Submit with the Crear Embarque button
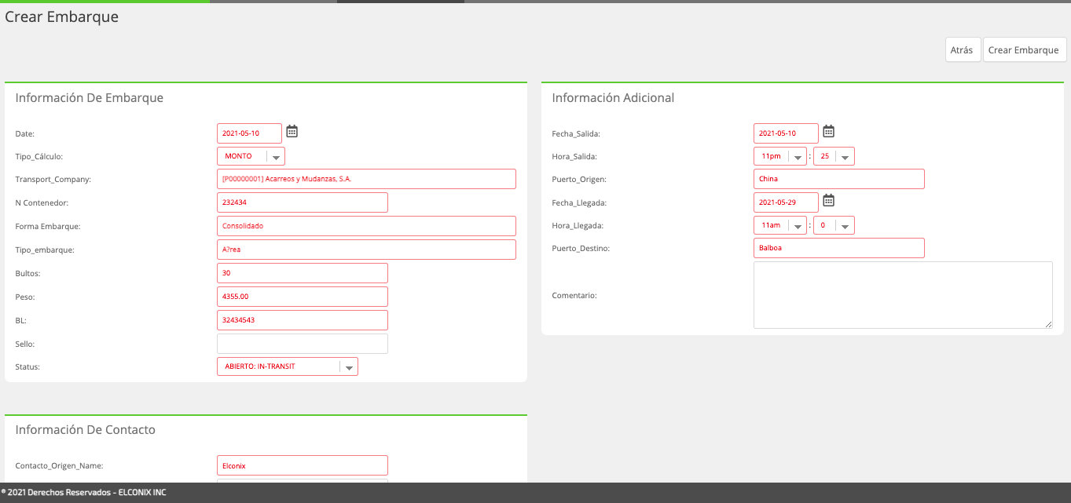This screenshot has height=503, width=1071. click(x=1025, y=49)
